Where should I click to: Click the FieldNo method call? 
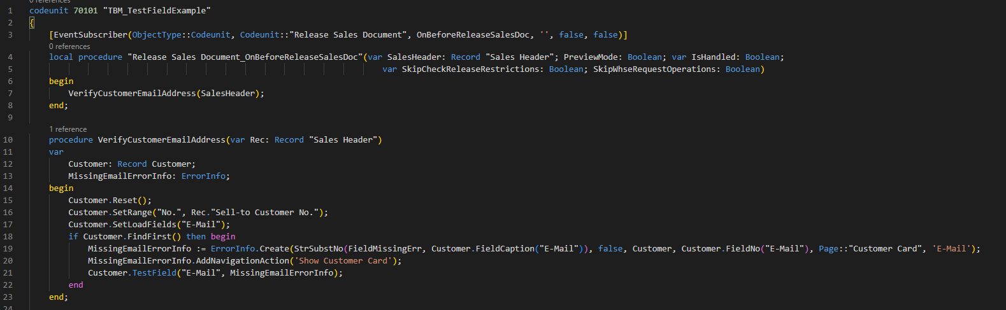point(742,249)
